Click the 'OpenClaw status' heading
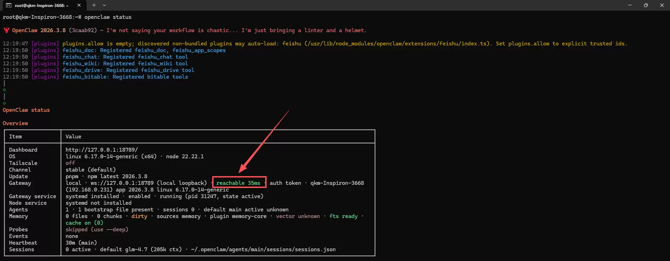Viewport: 670px width, 261px height. pos(26,110)
